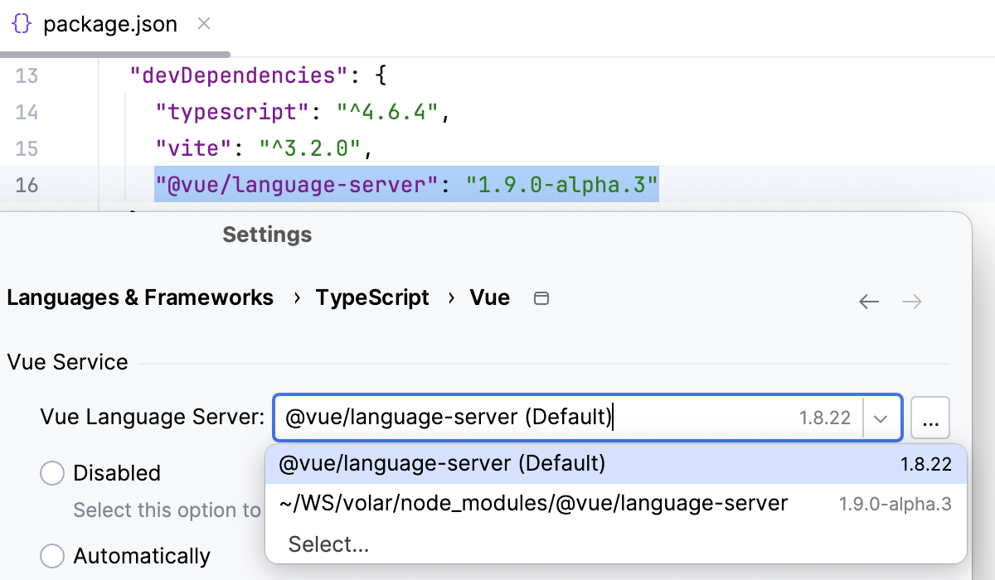The width and height of the screenshot is (995, 580).
Task: Click the "devDependencies" key in editor
Action: pos(239,76)
